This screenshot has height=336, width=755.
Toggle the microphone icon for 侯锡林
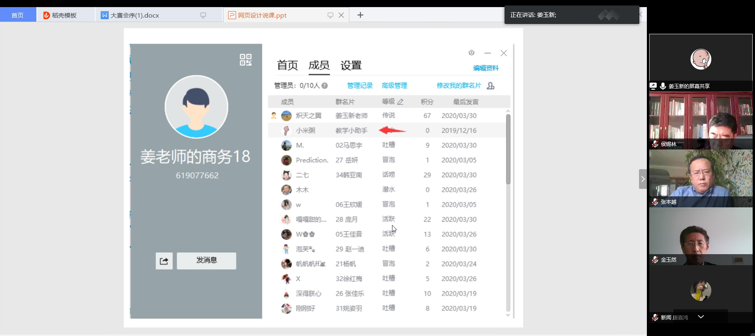pos(655,144)
